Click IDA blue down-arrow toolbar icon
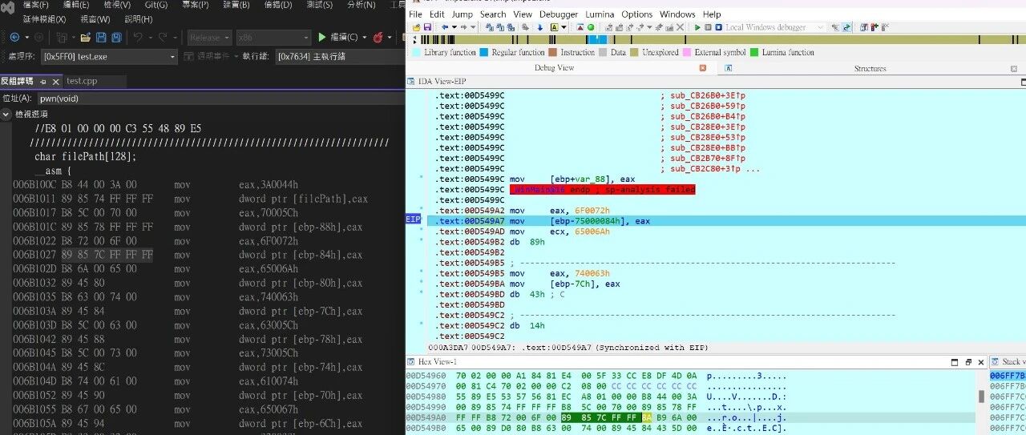 pyautogui.click(x=540, y=27)
